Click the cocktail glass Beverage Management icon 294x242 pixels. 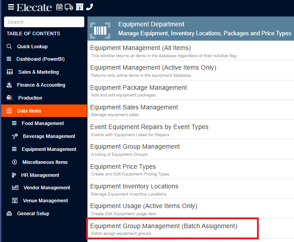click(x=15, y=136)
